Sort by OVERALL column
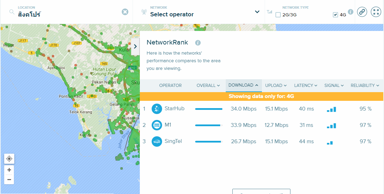Image resolution: width=384 pixels, height=194 pixels. coord(208,86)
